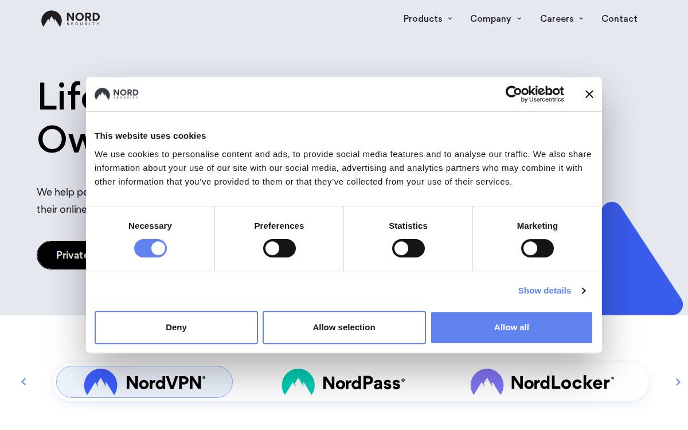Image resolution: width=688 pixels, height=430 pixels.
Task: Select the NordVPN product card
Action: pyautogui.click(x=144, y=382)
